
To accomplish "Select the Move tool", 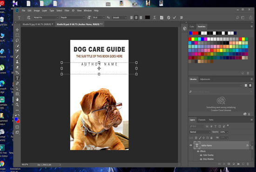I will (x=17, y=30).
